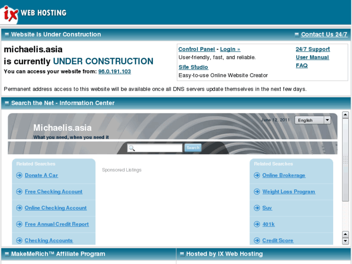This screenshot has width=352, height=264.
Task: Click square icon beside MakeMeRich Affiliate Program
Action: pos(7,254)
